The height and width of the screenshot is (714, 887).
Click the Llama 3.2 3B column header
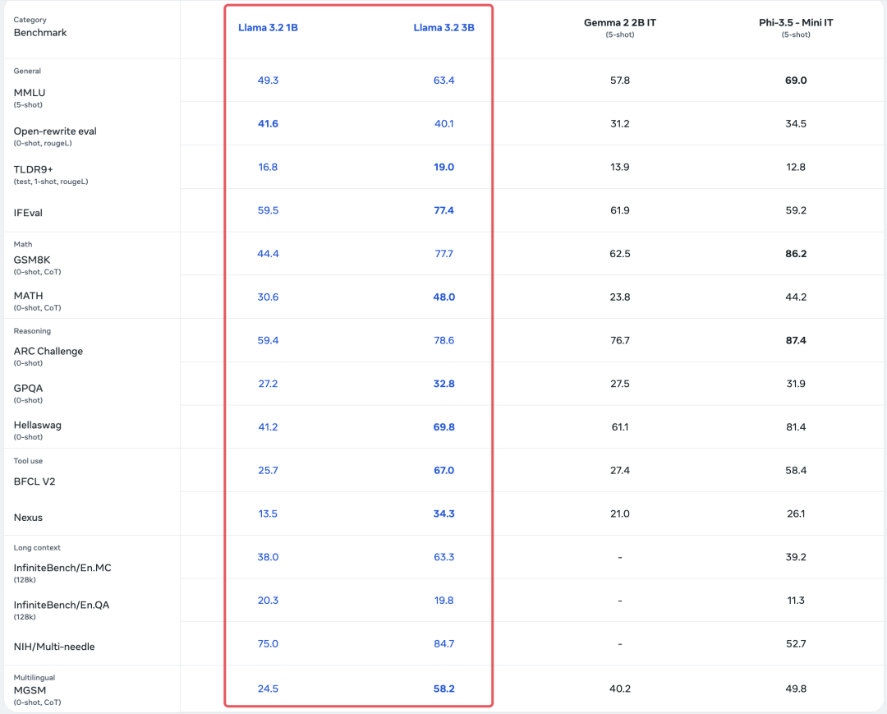coord(443,27)
